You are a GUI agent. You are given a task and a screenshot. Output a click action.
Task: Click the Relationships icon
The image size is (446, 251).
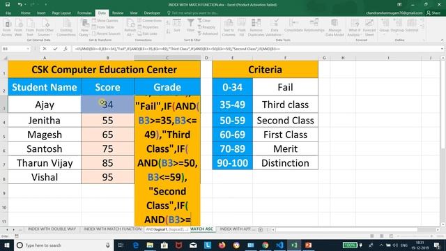(x=314, y=26)
